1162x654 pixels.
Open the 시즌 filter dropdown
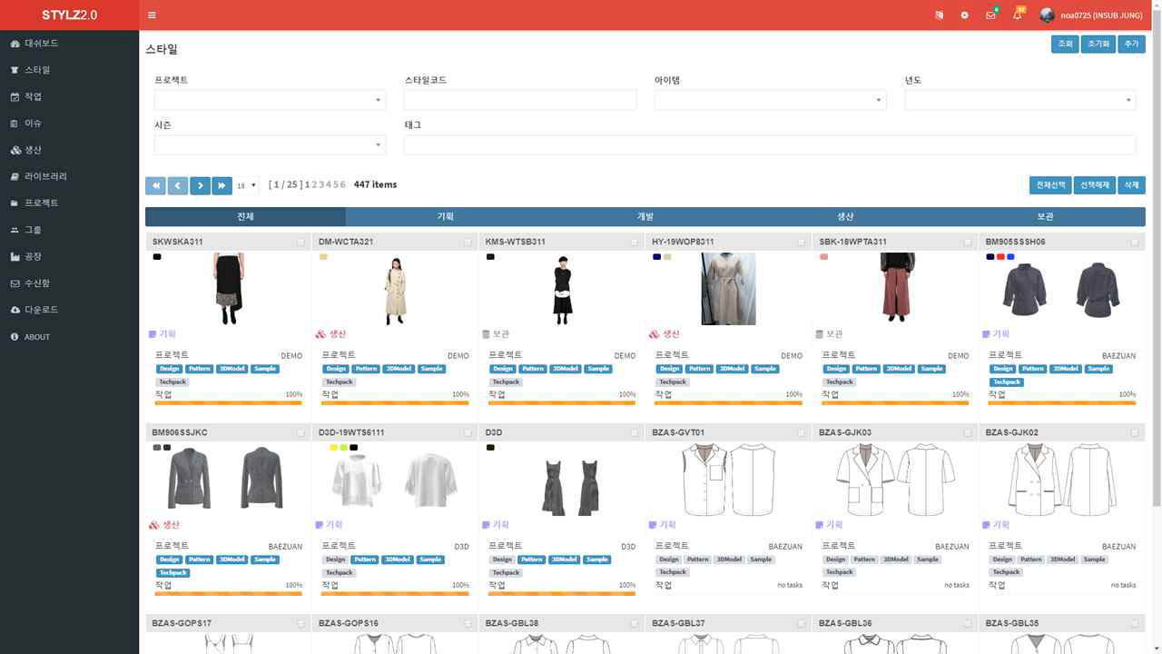(270, 145)
